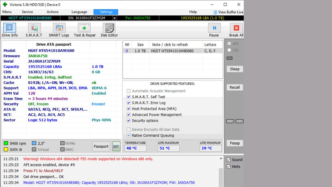
Task: Toggle S.M.A.R.T. Self Test checkbox
Action: point(128,97)
